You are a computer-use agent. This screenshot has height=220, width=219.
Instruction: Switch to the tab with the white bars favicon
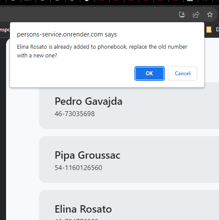[x=190, y=1]
